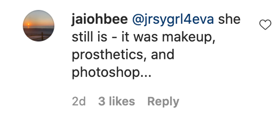
Task: Select the "still is" text in the comment
Action: (x=89, y=37)
